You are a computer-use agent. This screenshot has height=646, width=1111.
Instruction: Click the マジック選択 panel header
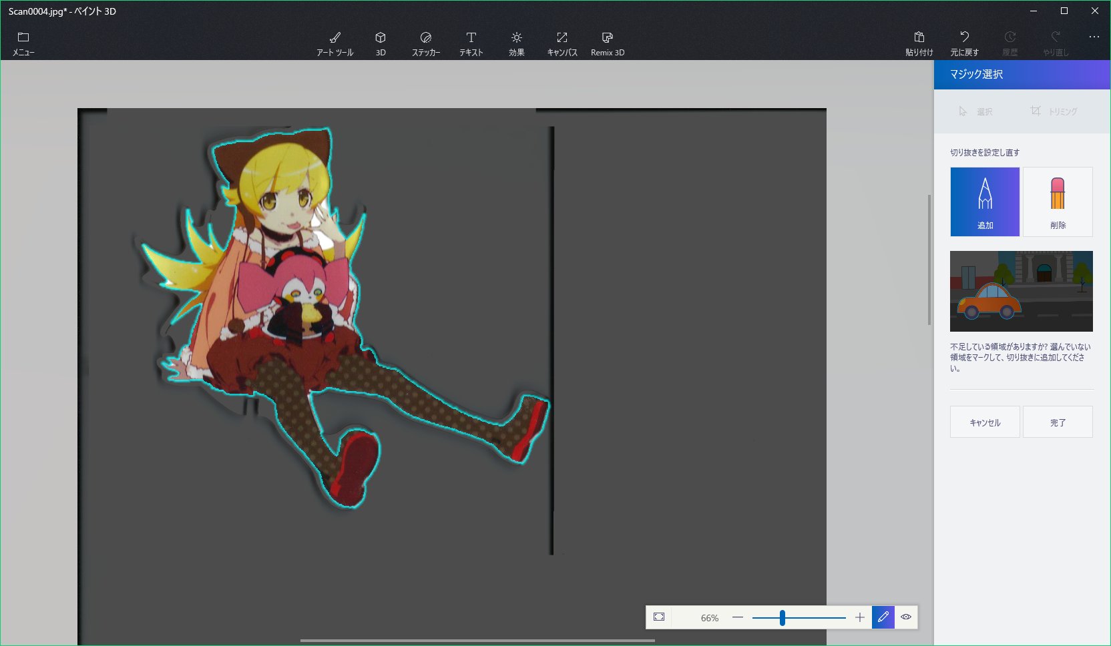pos(1022,74)
